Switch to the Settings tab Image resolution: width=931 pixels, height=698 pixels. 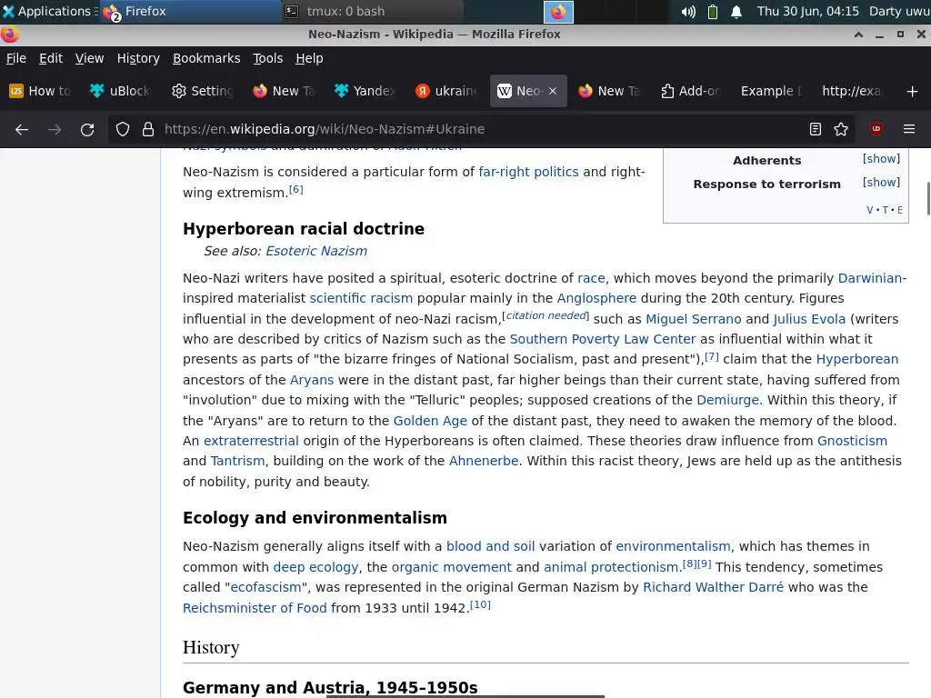(x=203, y=91)
